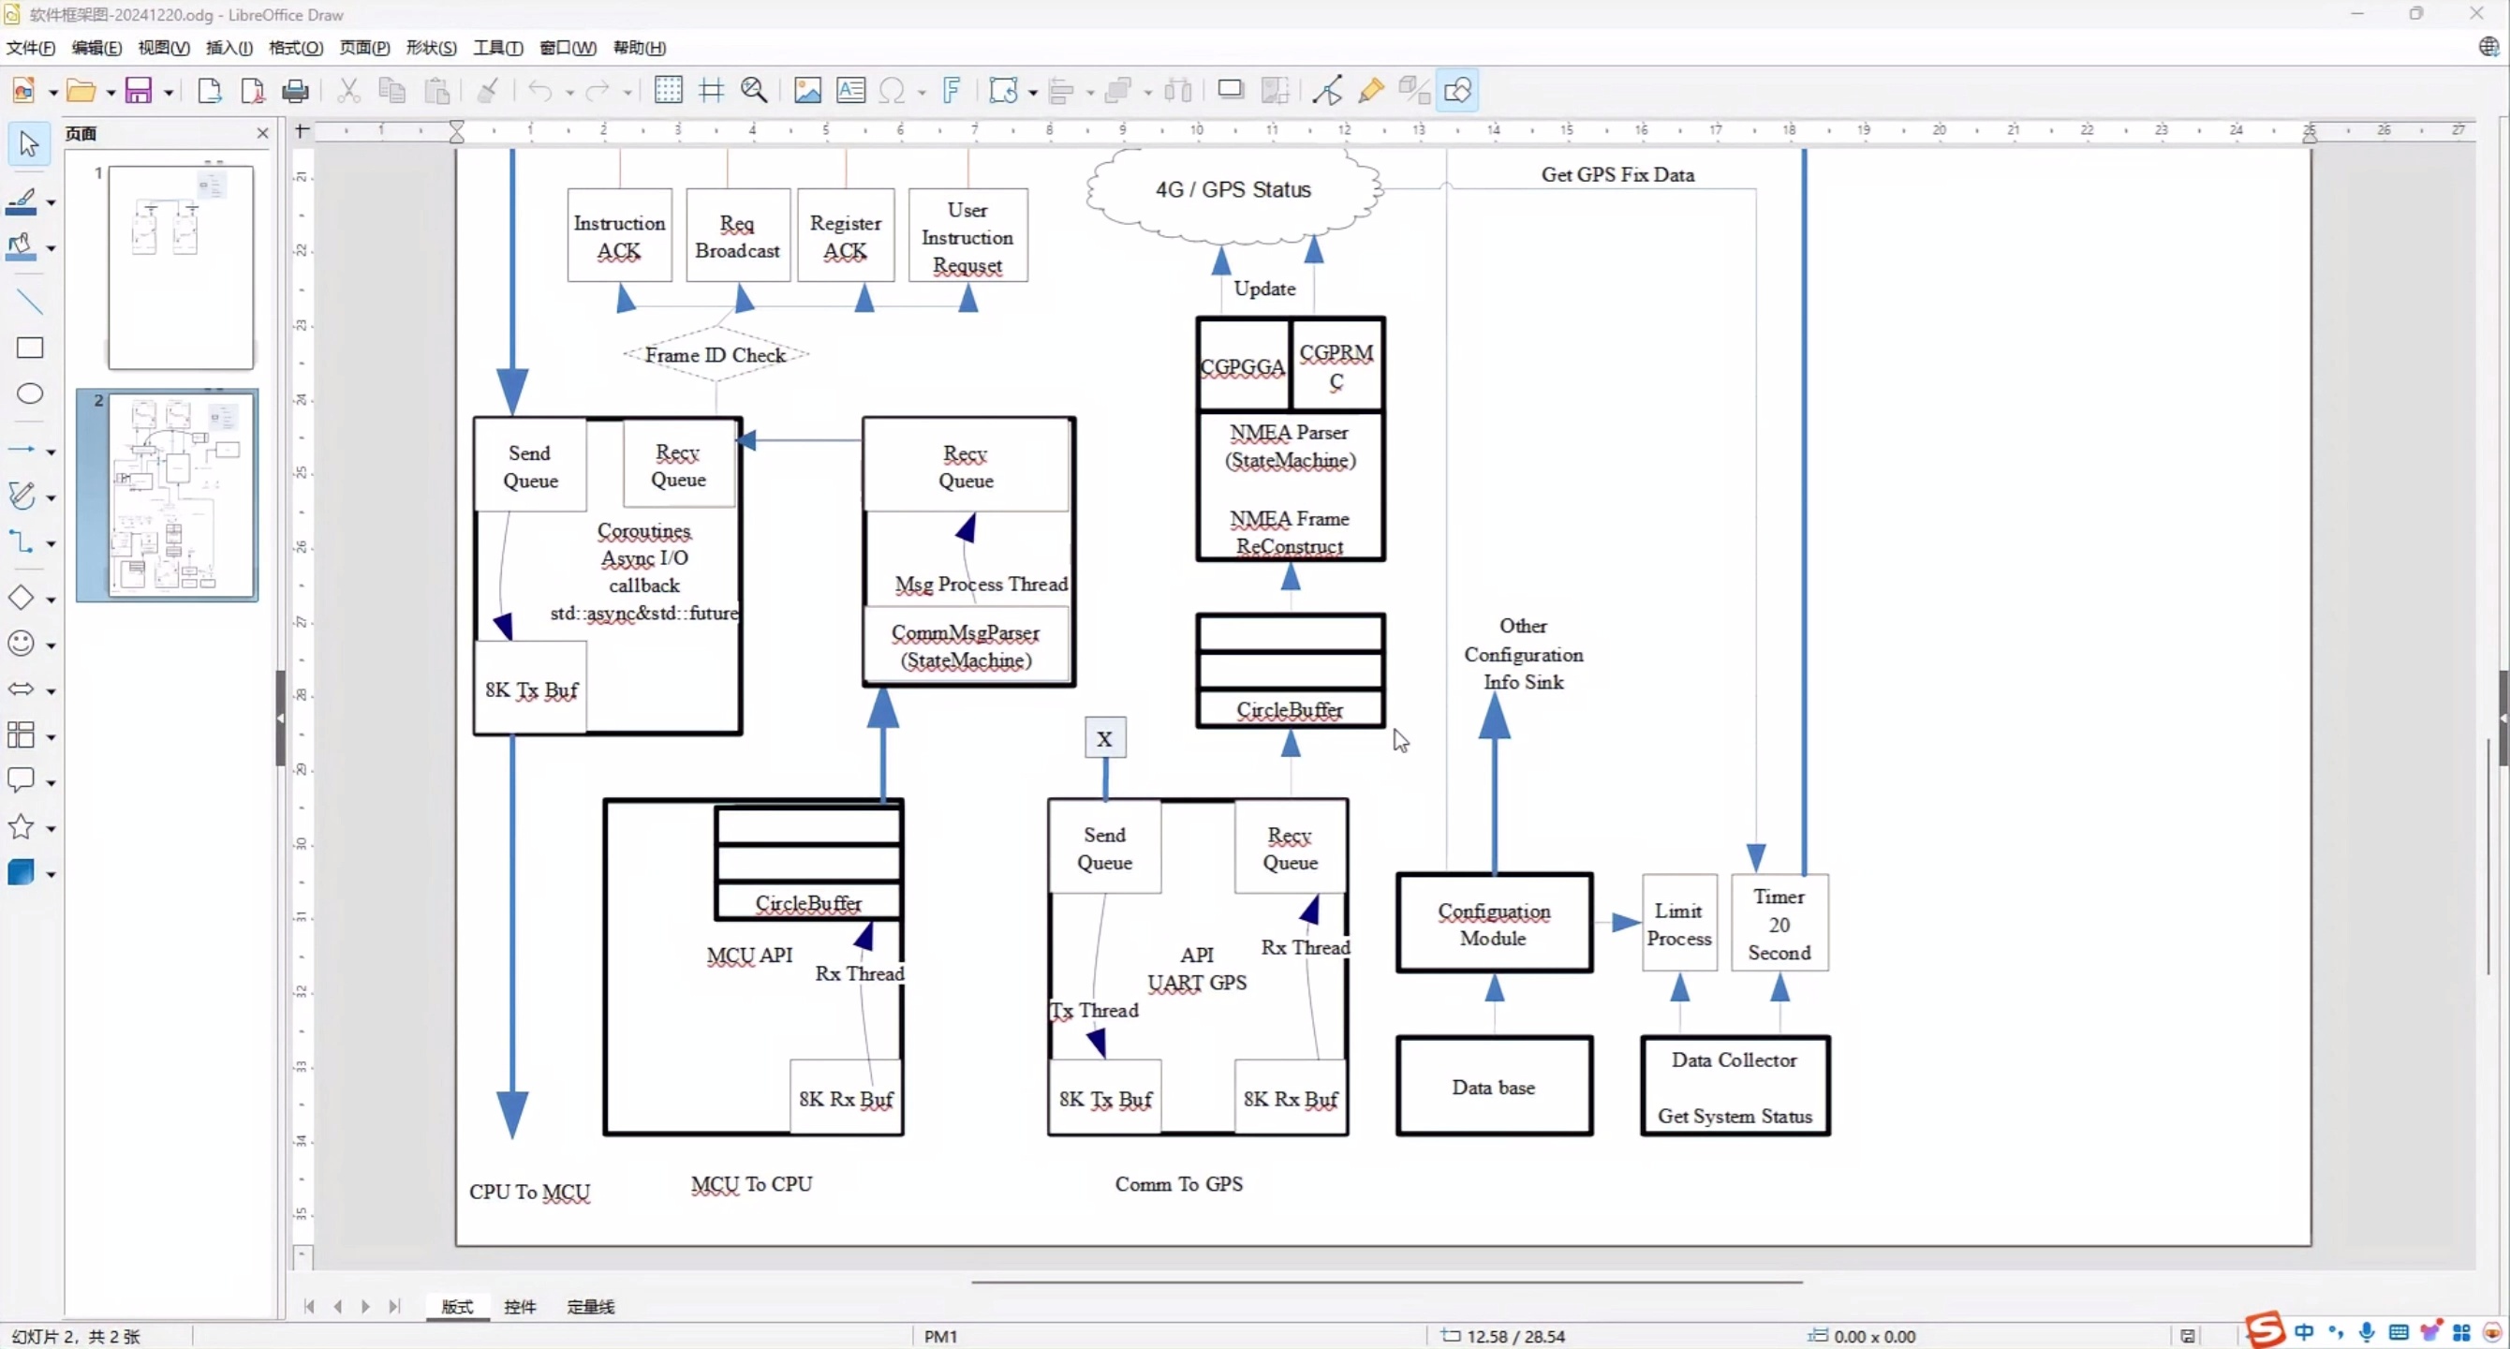Open Zoom & Pan tool

pyautogui.click(x=753, y=91)
